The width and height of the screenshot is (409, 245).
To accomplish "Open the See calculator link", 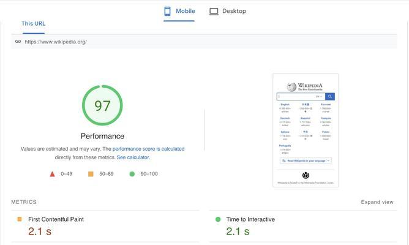I will 133,157.
